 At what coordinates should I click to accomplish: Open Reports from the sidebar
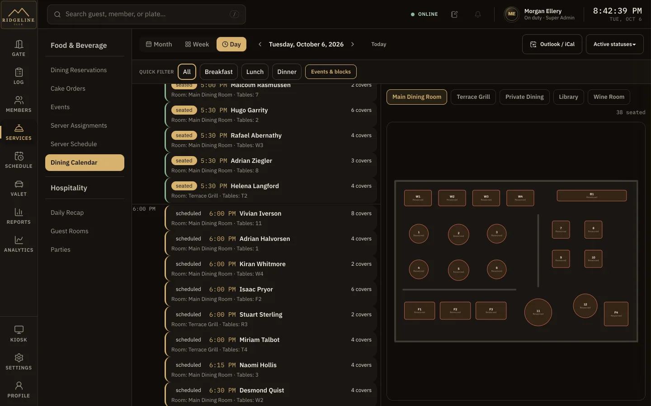(x=19, y=216)
